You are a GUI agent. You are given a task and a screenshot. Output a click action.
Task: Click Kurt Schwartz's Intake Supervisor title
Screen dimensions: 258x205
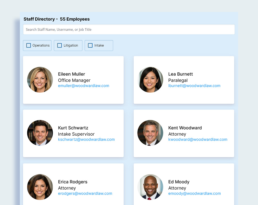(76, 134)
